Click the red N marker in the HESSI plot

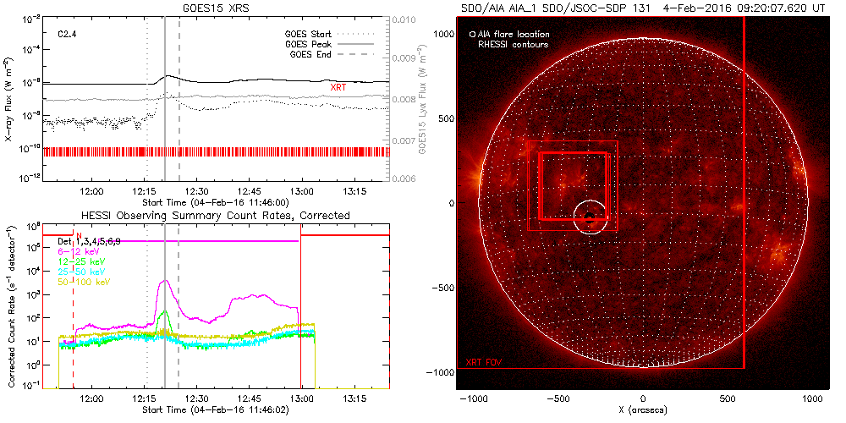coord(78,235)
